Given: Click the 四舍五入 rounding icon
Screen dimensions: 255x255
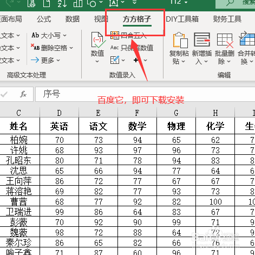Looking at the screenshot, I should (x=114, y=35).
